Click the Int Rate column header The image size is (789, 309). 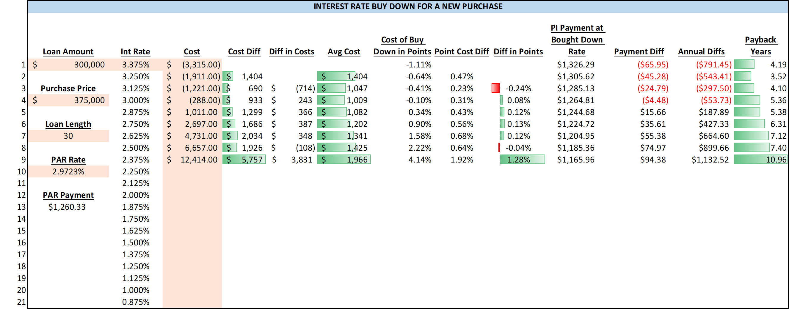(135, 51)
